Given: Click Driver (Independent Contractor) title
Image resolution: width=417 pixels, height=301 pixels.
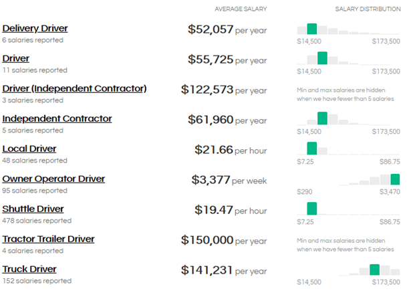Looking at the screenshot, I should (x=74, y=89).
